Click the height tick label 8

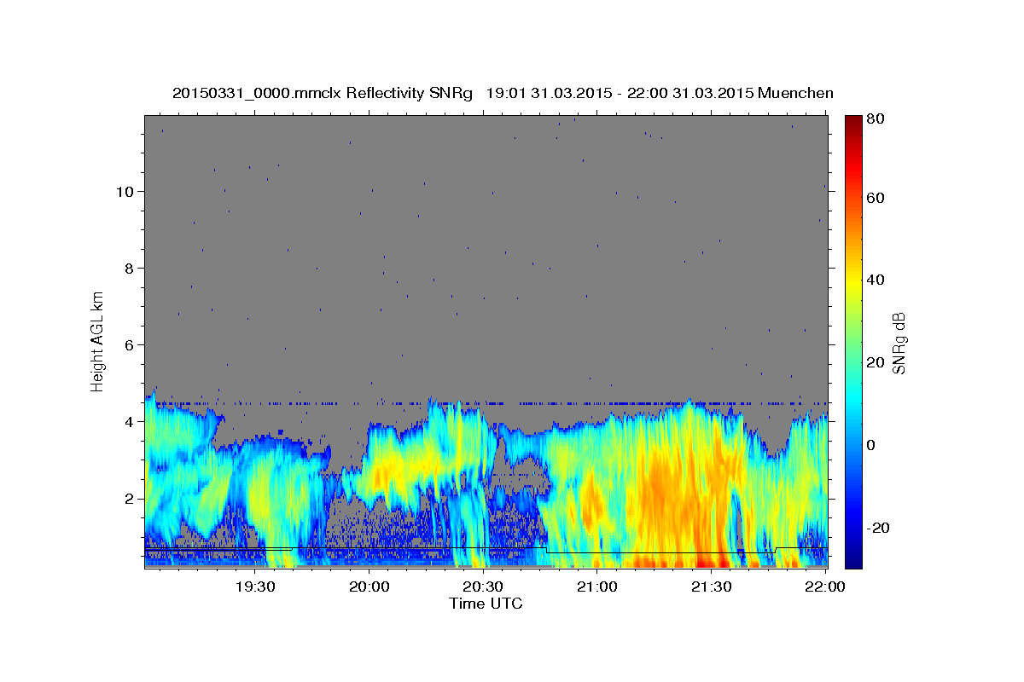130,269
